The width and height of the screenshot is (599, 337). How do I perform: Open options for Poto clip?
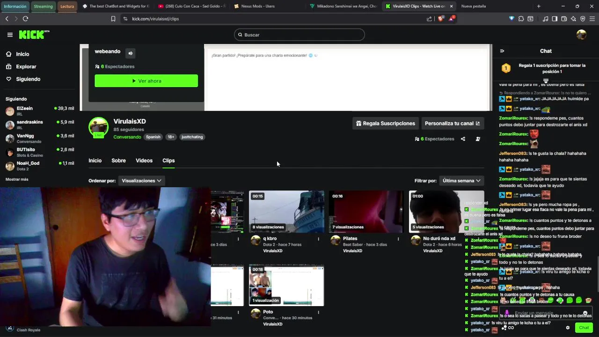click(x=318, y=312)
